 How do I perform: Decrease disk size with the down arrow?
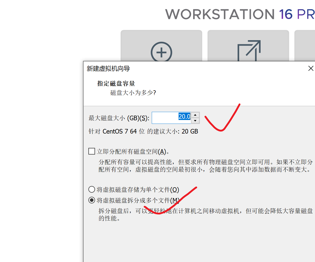(x=195, y=121)
